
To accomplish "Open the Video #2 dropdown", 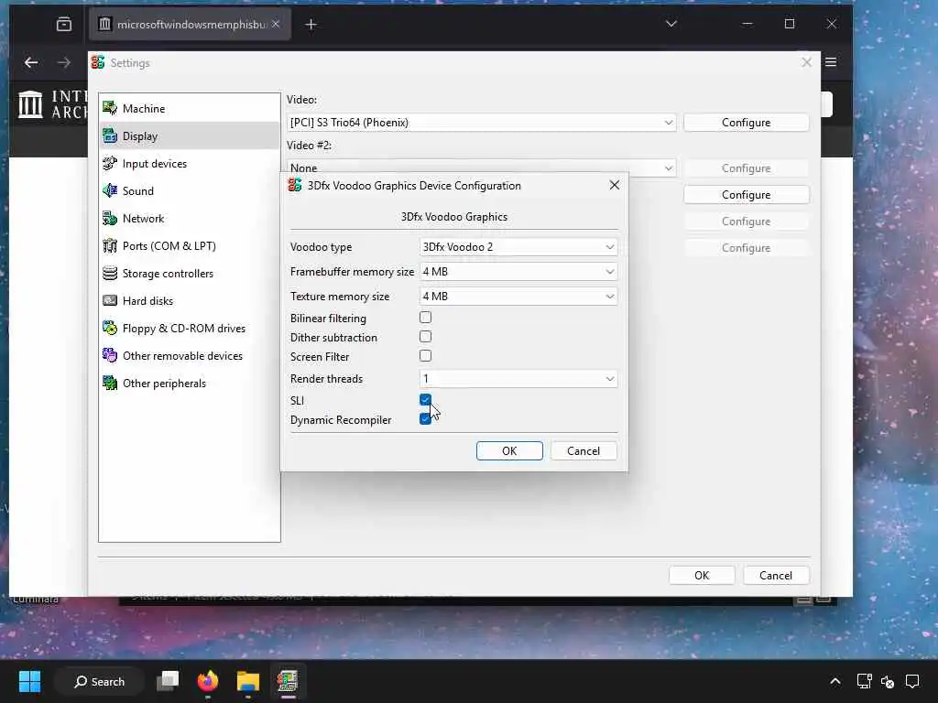I will (482, 168).
